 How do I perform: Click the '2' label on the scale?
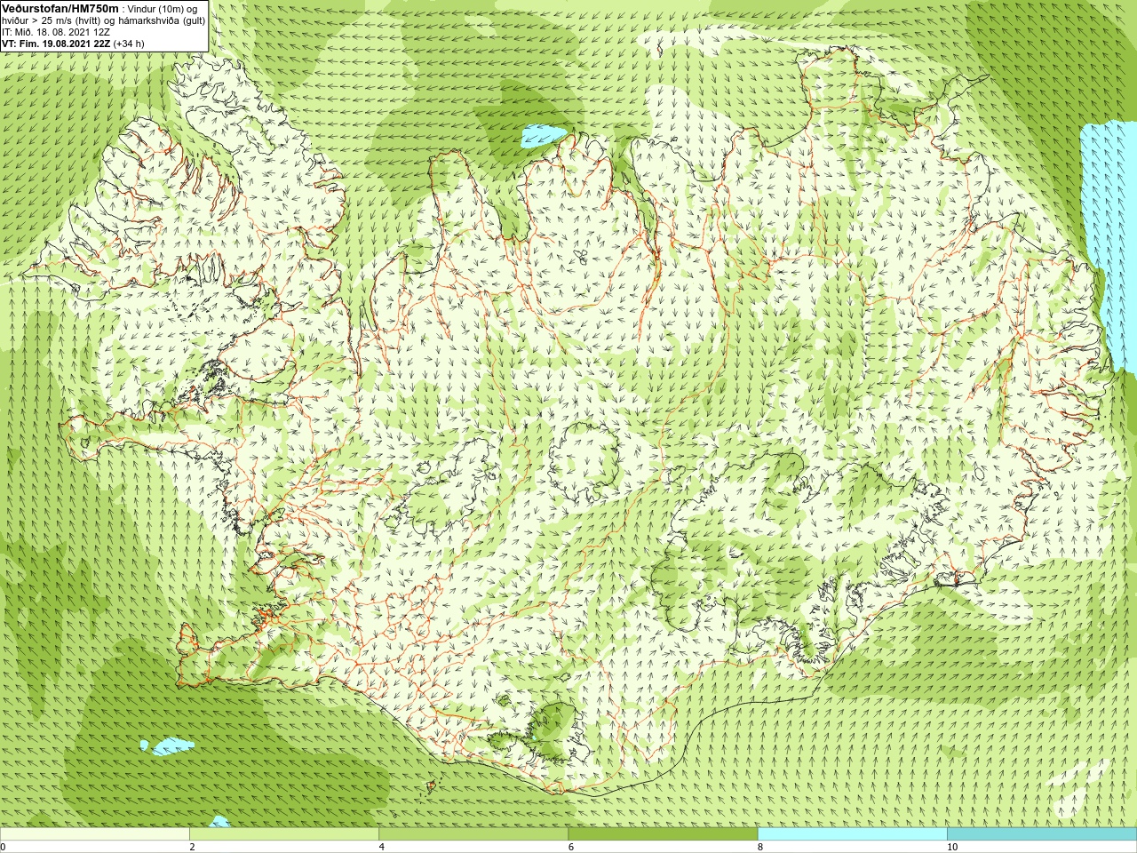(x=192, y=847)
